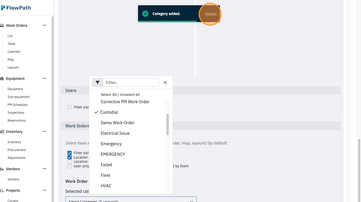
Task: Click the Equipment section icon
Action: point(2,79)
